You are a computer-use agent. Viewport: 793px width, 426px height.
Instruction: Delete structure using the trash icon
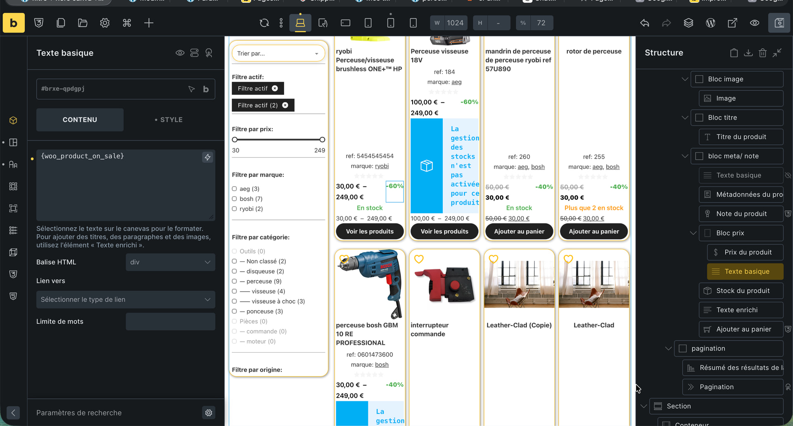point(762,53)
